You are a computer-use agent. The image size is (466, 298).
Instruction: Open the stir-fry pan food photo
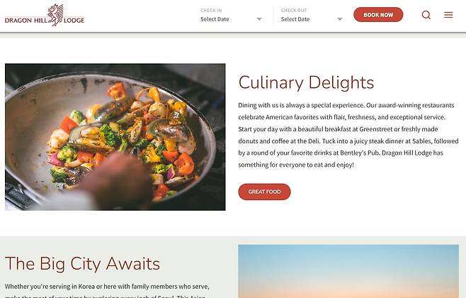(x=115, y=137)
